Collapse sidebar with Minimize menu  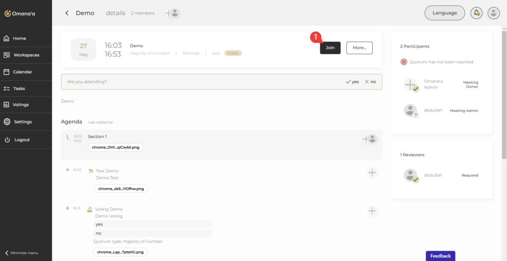[x=21, y=253]
